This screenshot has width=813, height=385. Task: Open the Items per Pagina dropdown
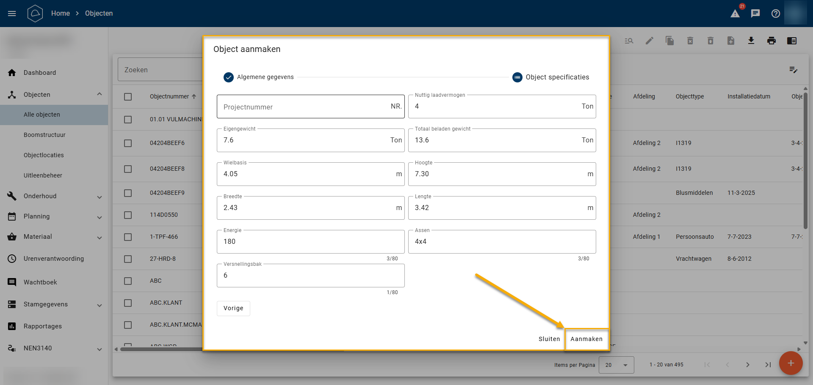(616, 365)
